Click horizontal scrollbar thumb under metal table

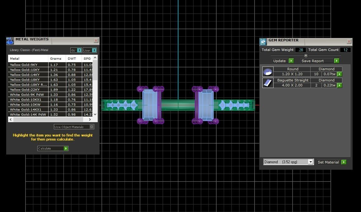click(x=48, y=120)
